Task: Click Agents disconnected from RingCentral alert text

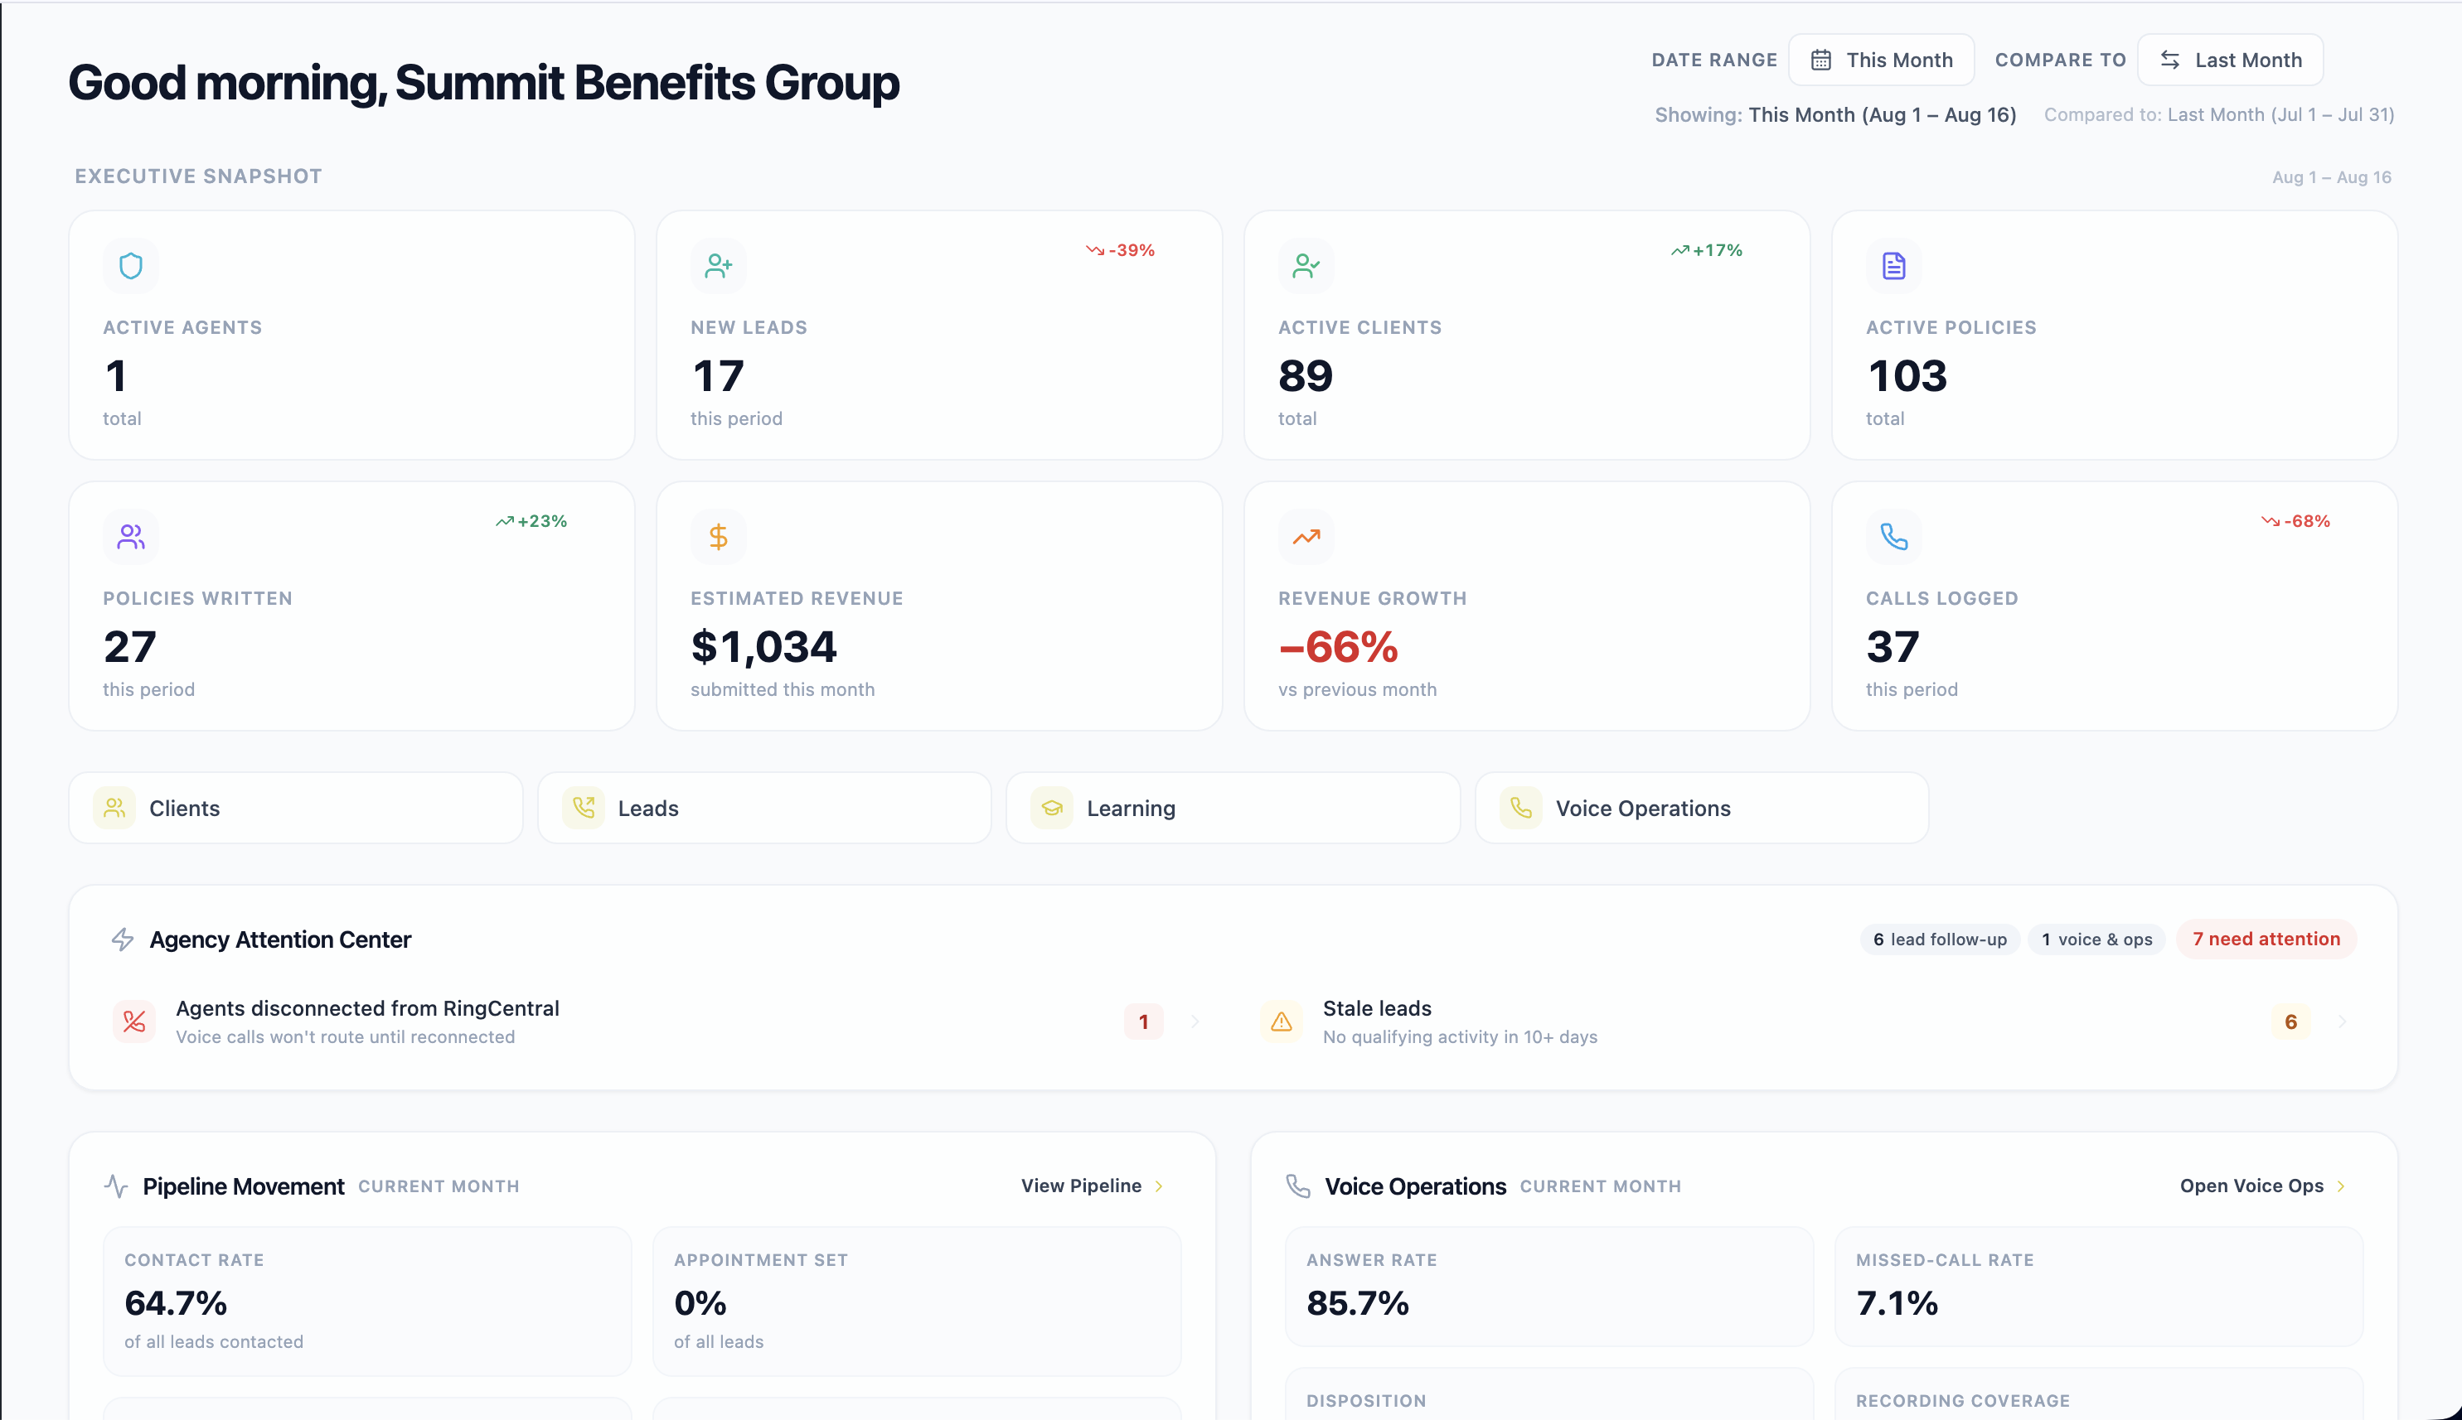Action: pos(367,1008)
